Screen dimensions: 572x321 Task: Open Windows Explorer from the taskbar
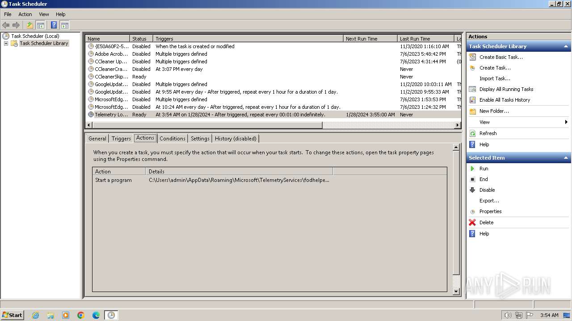click(50, 315)
